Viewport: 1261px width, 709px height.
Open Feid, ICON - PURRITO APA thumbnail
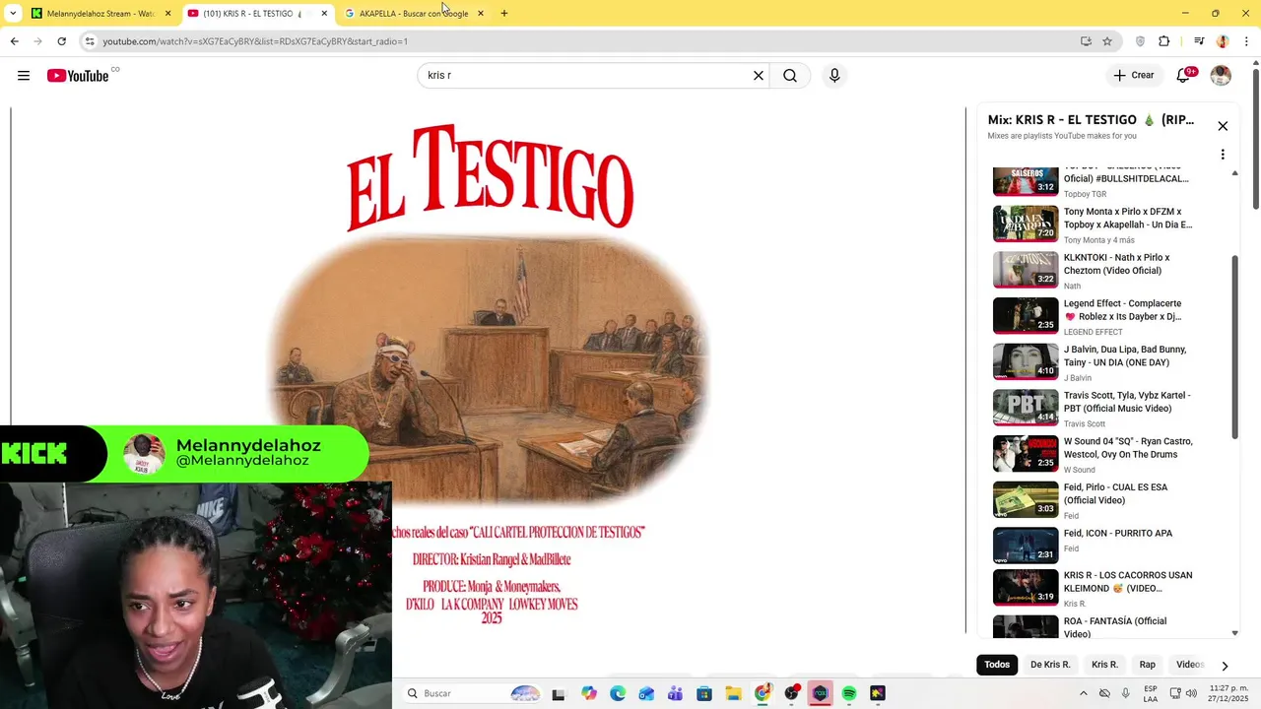point(1026,546)
